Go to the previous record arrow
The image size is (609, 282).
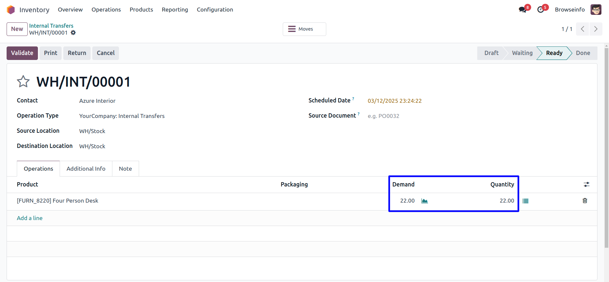click(582, 29)
